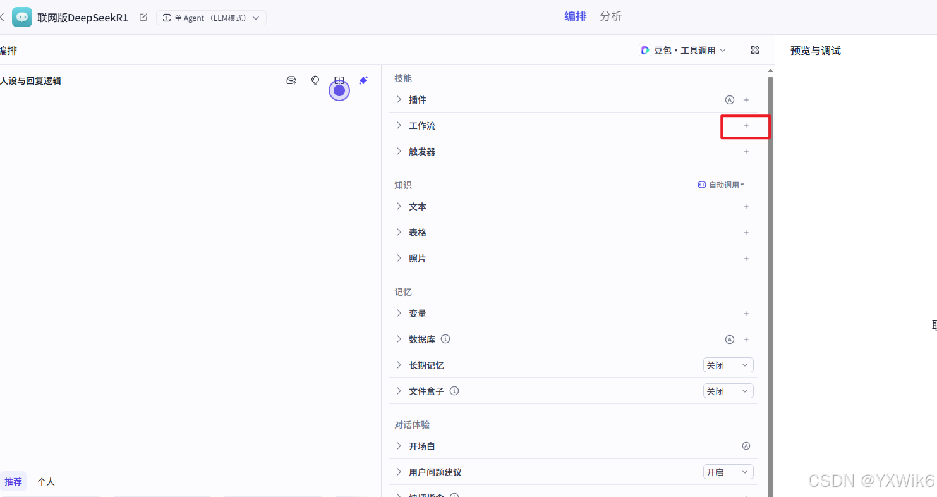Expand the 表格 section chevron
The height and width of the screenshot is (497, 937).
(399, 232)
